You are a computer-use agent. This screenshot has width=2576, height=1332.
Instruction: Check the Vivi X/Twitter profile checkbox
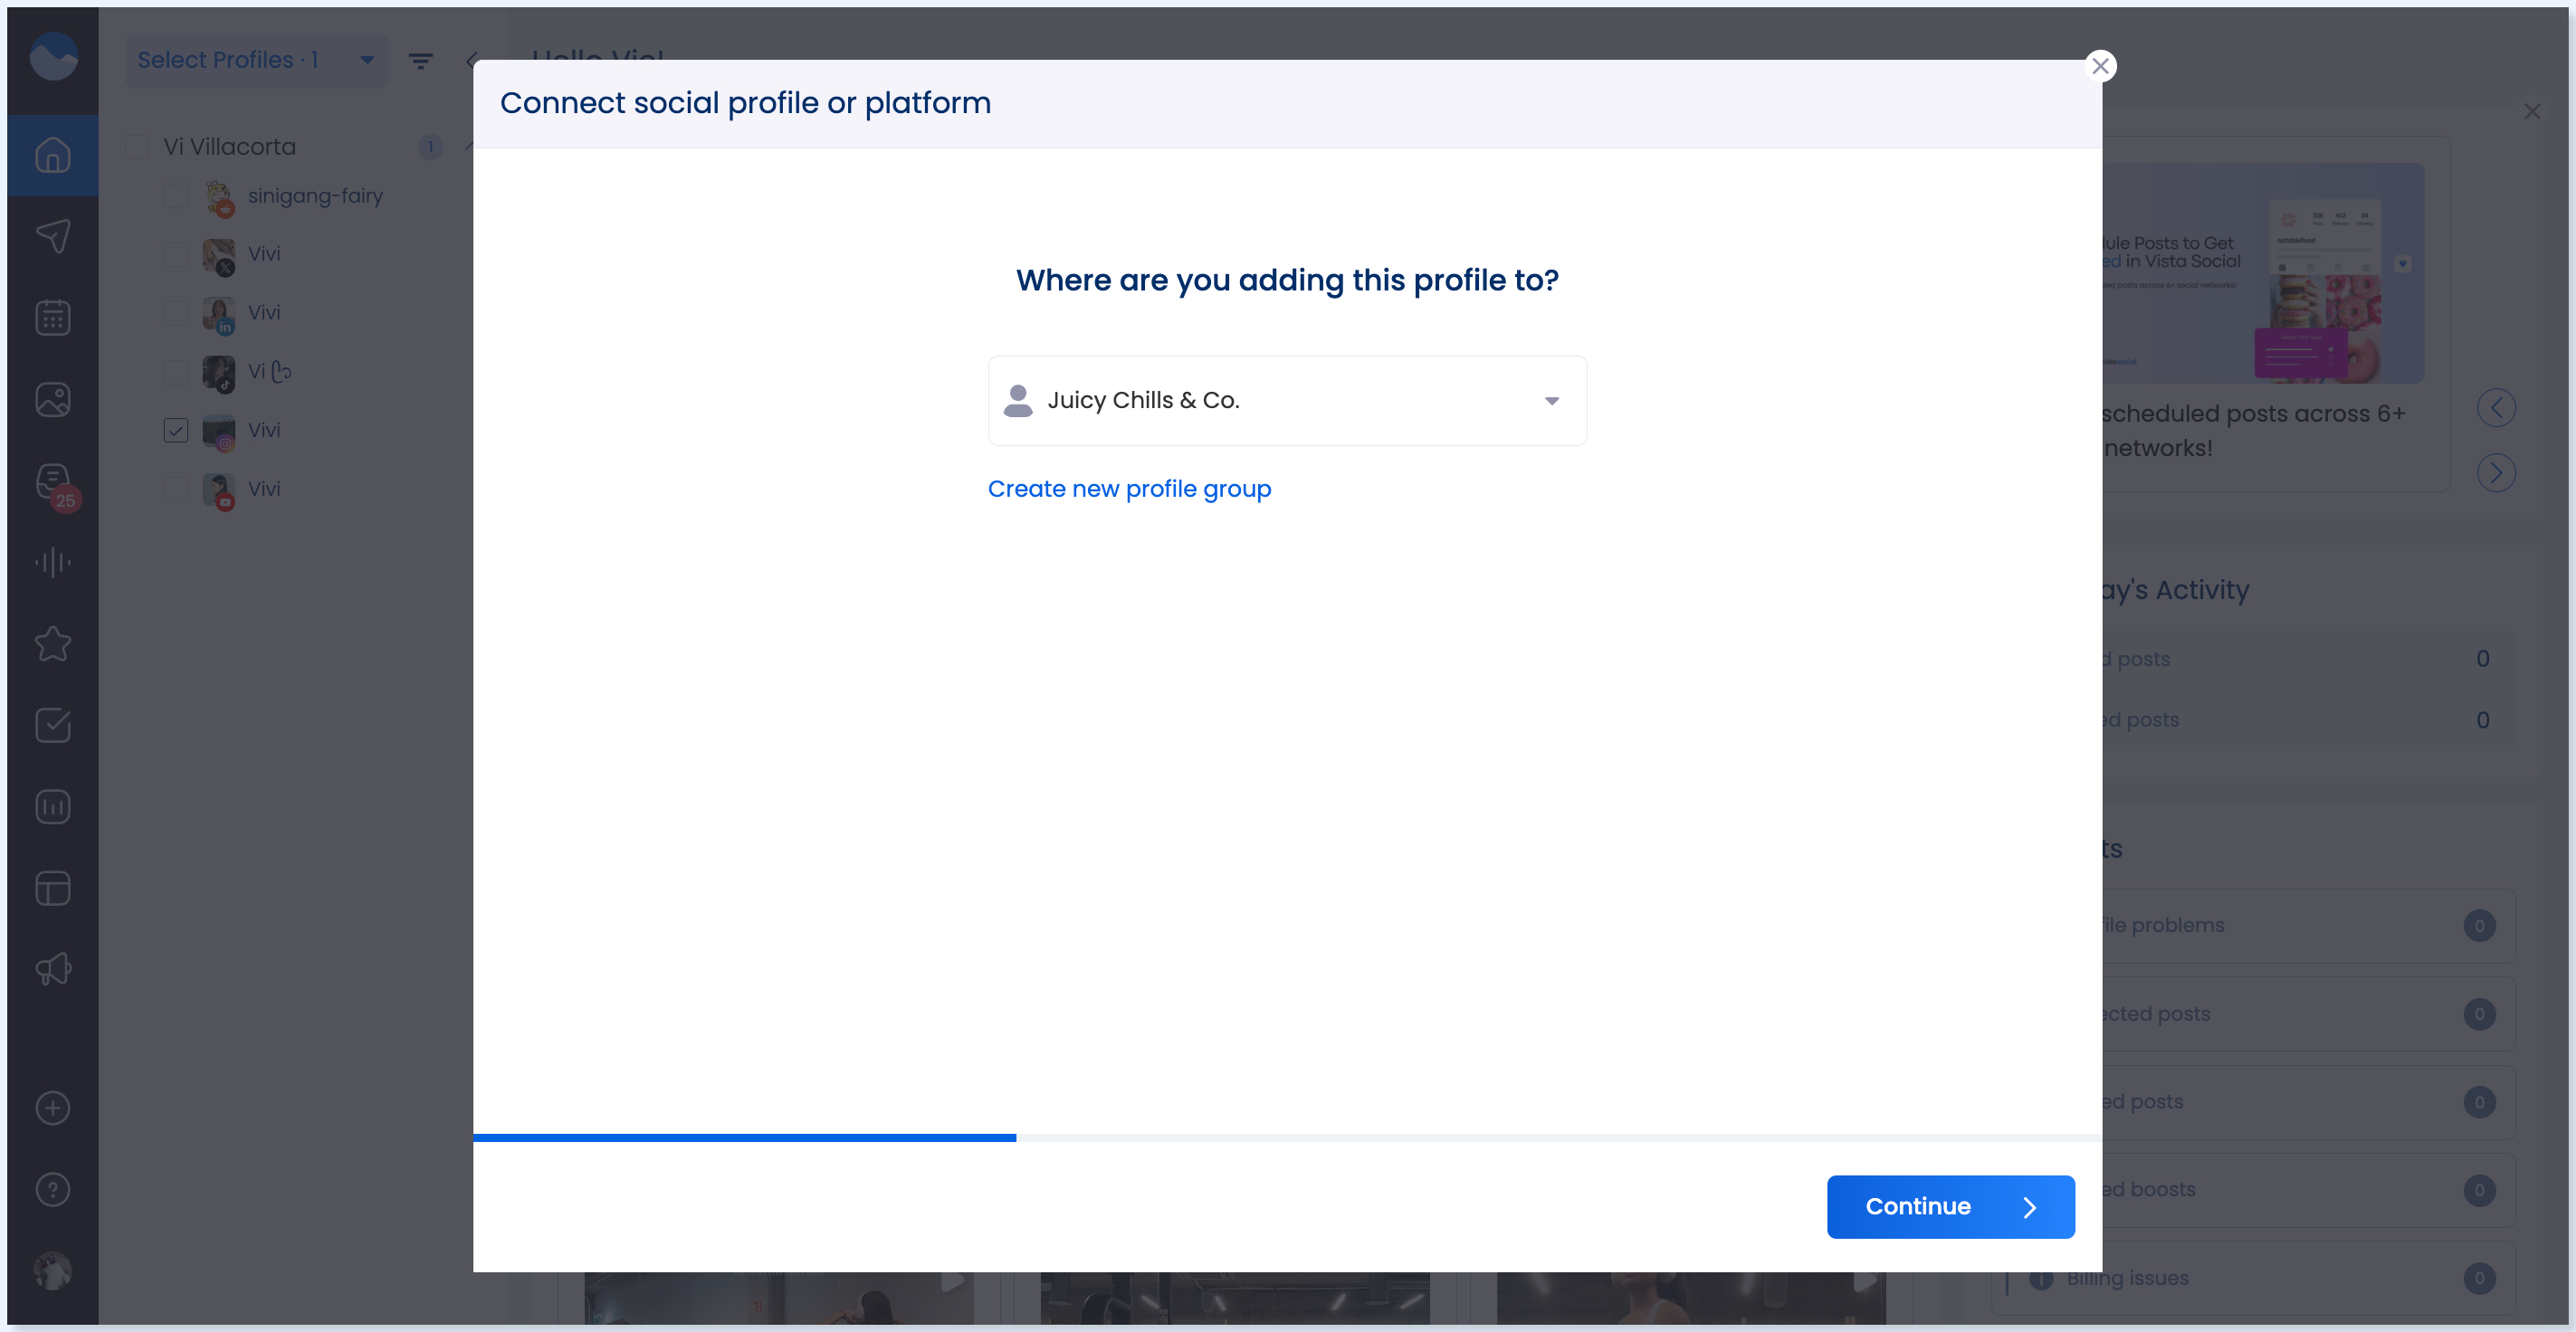pos(176,254)
